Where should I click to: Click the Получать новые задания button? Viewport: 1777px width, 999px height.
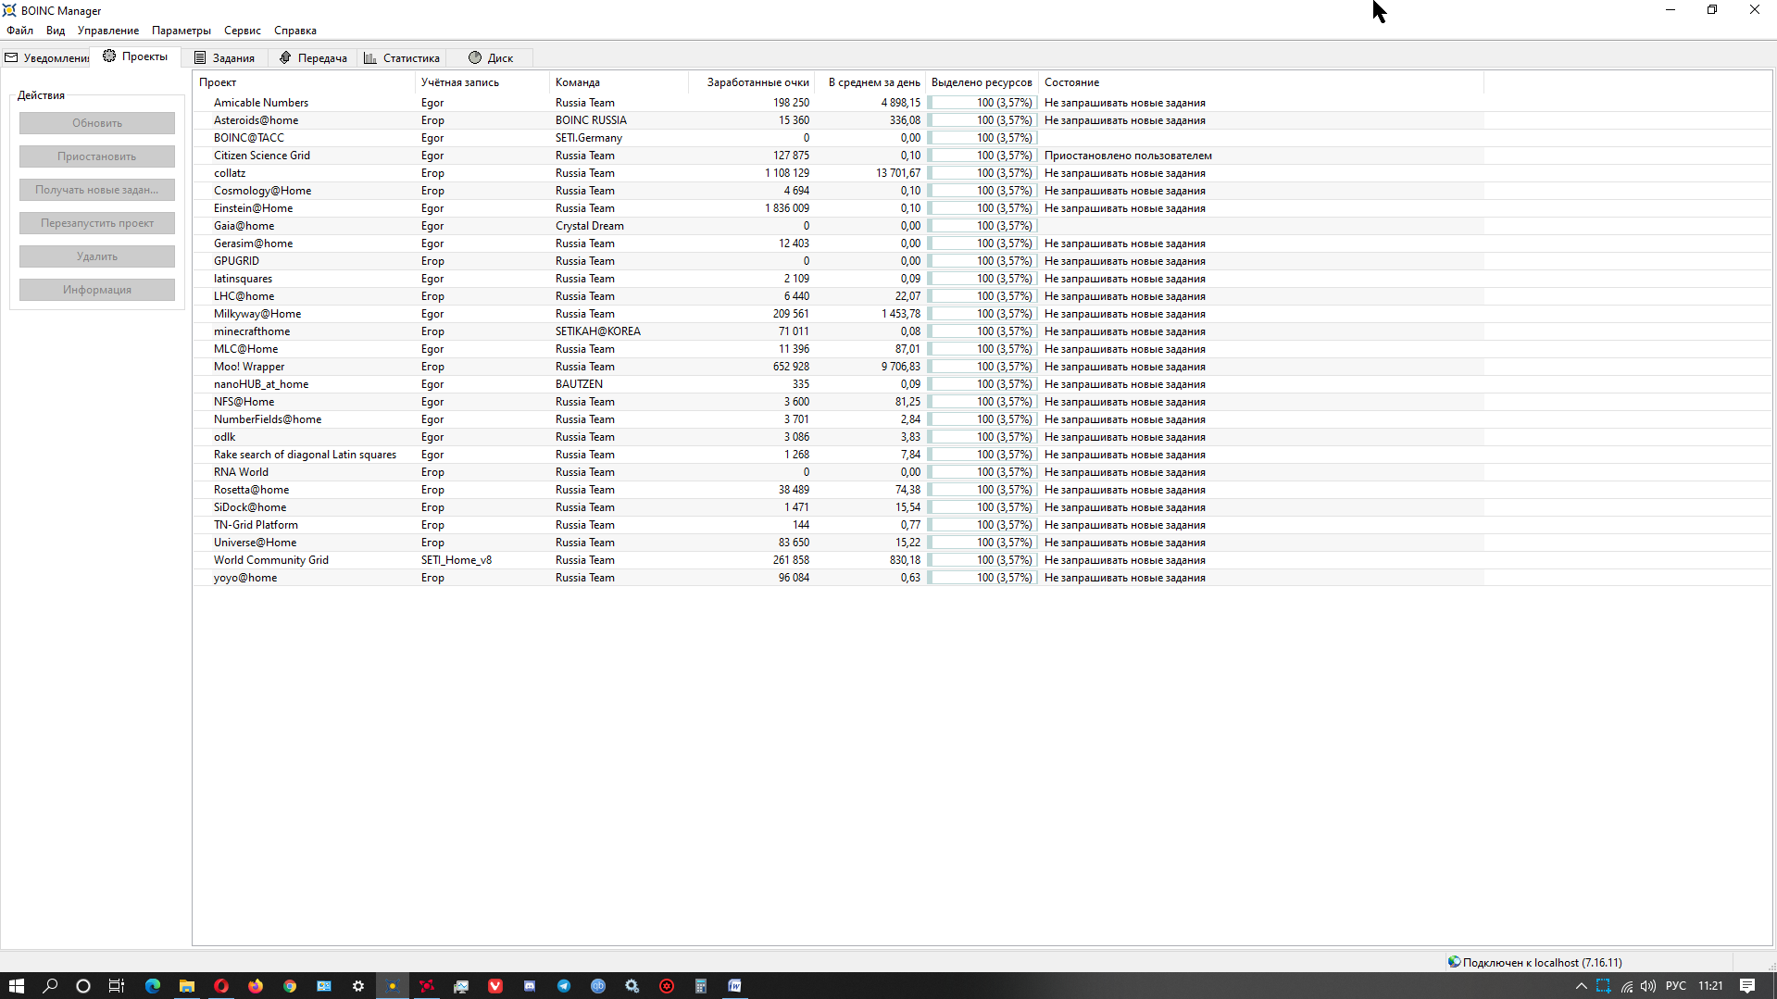click(x=97, y=190)
